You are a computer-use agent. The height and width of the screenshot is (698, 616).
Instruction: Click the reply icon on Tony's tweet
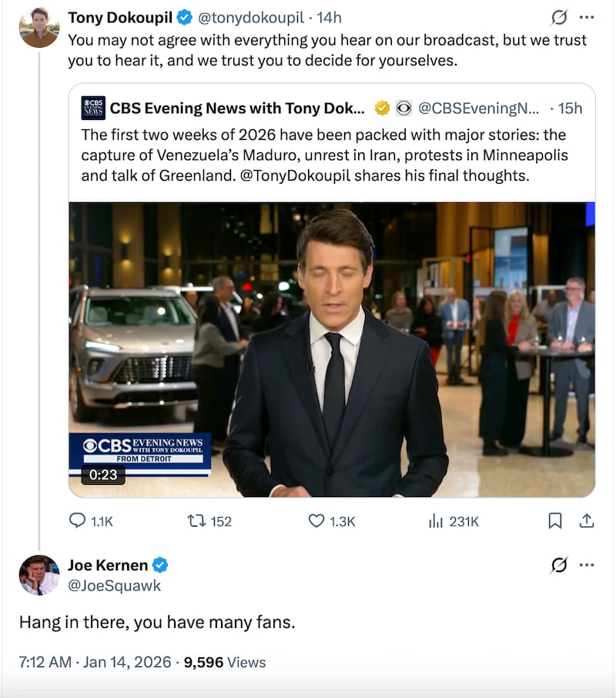(79, 522)
